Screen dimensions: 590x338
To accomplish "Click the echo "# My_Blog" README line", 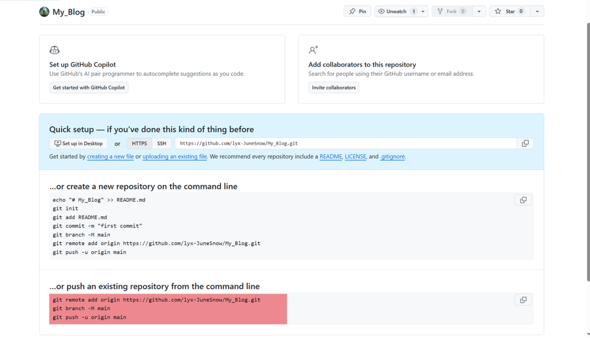I will tap(99, 200).
